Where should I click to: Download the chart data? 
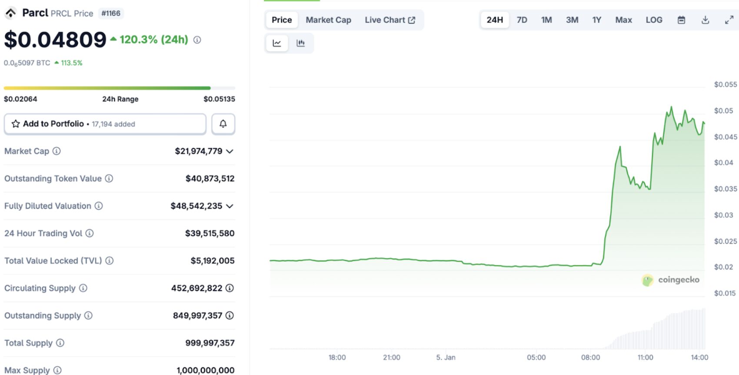tap(705, 20)
